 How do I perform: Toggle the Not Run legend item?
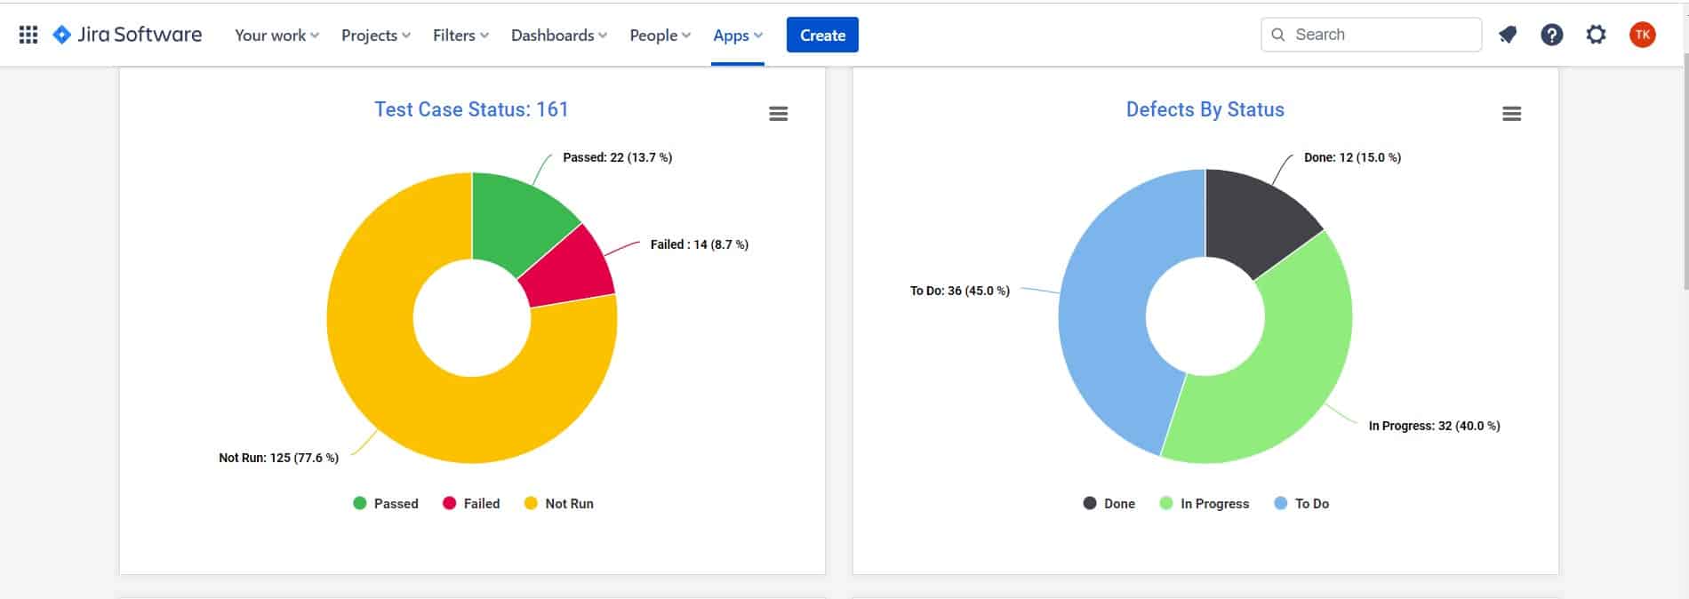click(559, 503)
